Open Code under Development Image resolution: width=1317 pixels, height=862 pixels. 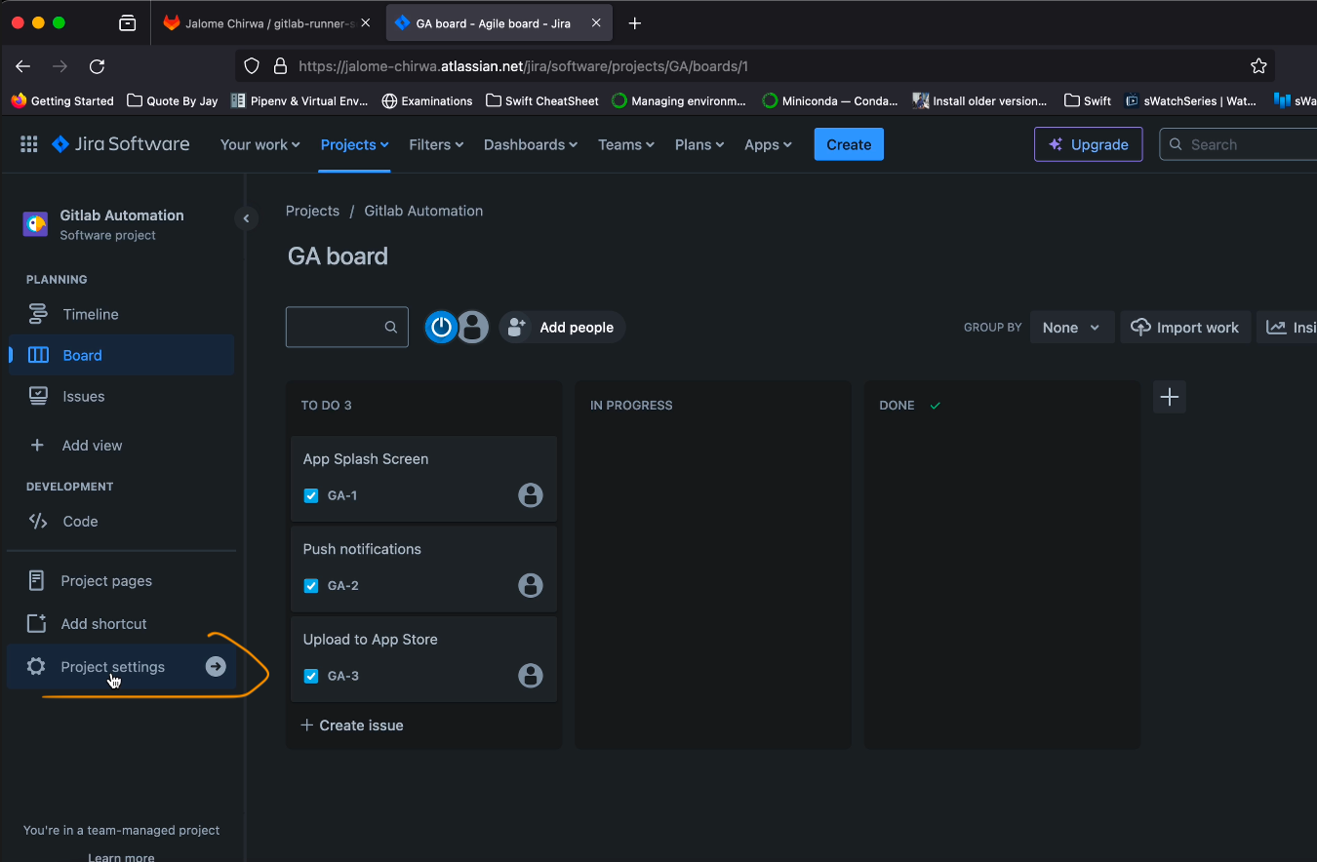tap(121, 521)
